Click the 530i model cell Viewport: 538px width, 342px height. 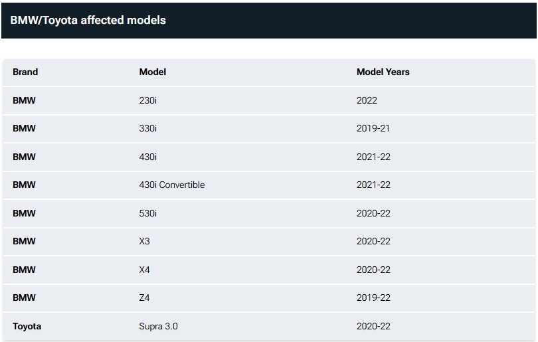click(148, 213)
